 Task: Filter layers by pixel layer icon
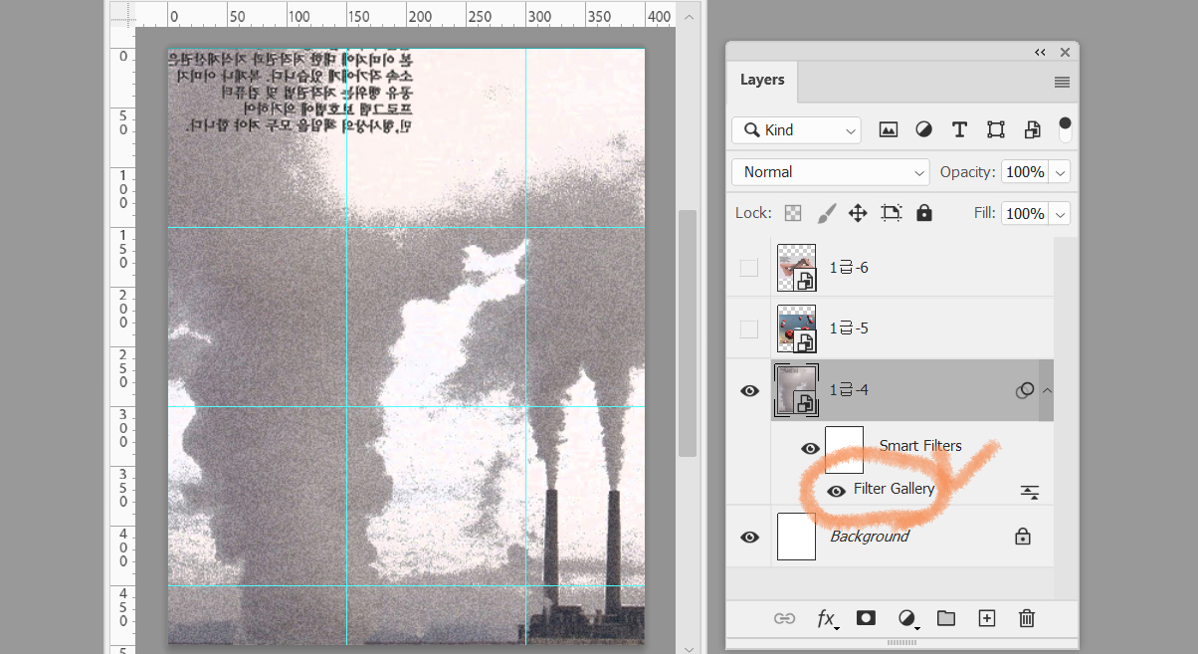click(889, 129)
